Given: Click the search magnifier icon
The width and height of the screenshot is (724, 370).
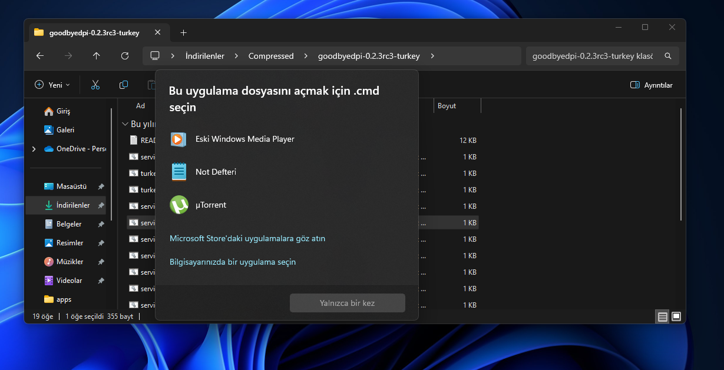Looking at the screenshot, I should pyautogui.click(x=668, y=56).
